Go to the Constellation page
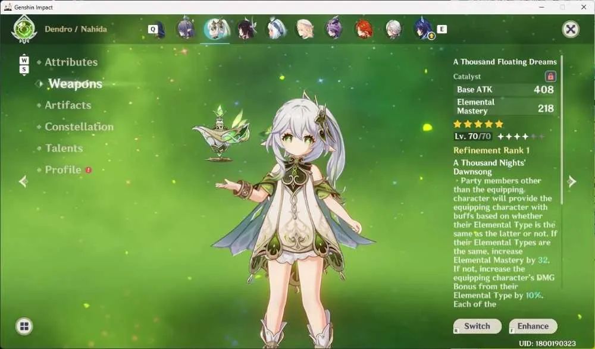This screenshot has height=349, width=595. click(79, 127)
